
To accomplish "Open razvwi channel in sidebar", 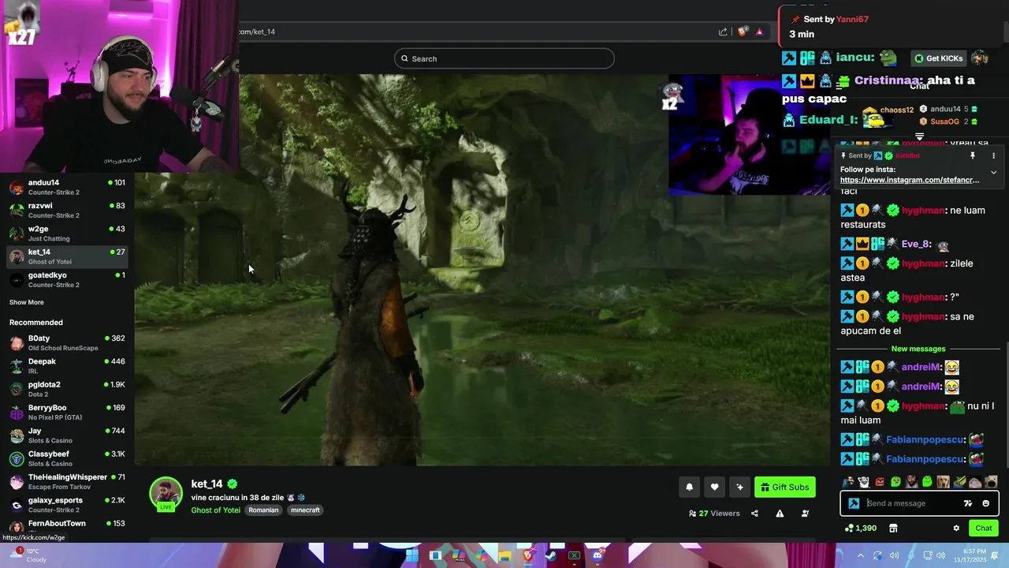I will coord(67,210).
